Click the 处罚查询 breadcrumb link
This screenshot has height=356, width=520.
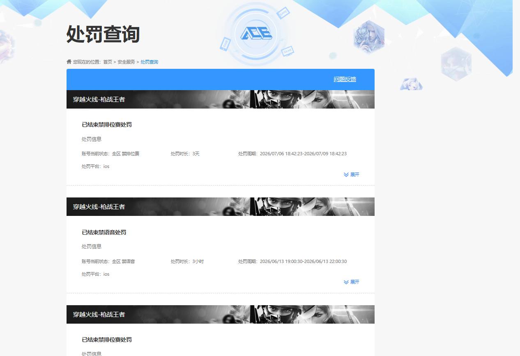tap(149, 62)
